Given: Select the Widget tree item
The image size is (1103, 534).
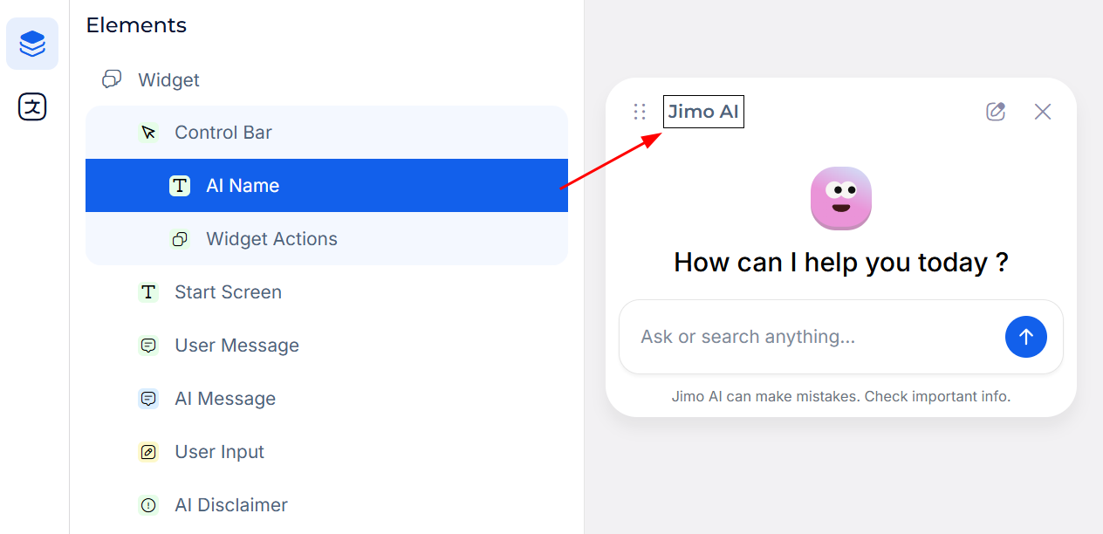Looking at the screenshot, I should (168, 80).
